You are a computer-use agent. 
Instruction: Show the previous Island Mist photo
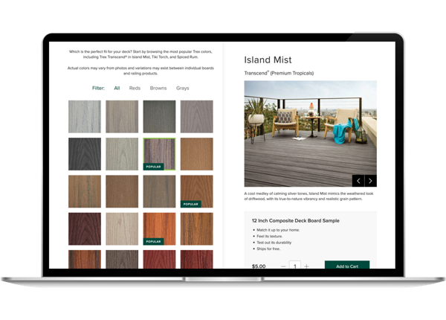(358, 181)
